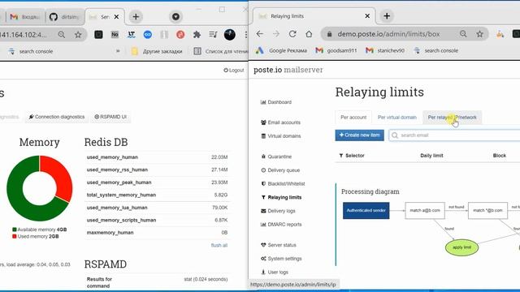Click the red Used memory legend swatch

coord(15,236)
